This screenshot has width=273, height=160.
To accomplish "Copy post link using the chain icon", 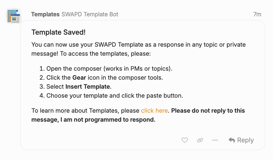I will tap(200, 140).
